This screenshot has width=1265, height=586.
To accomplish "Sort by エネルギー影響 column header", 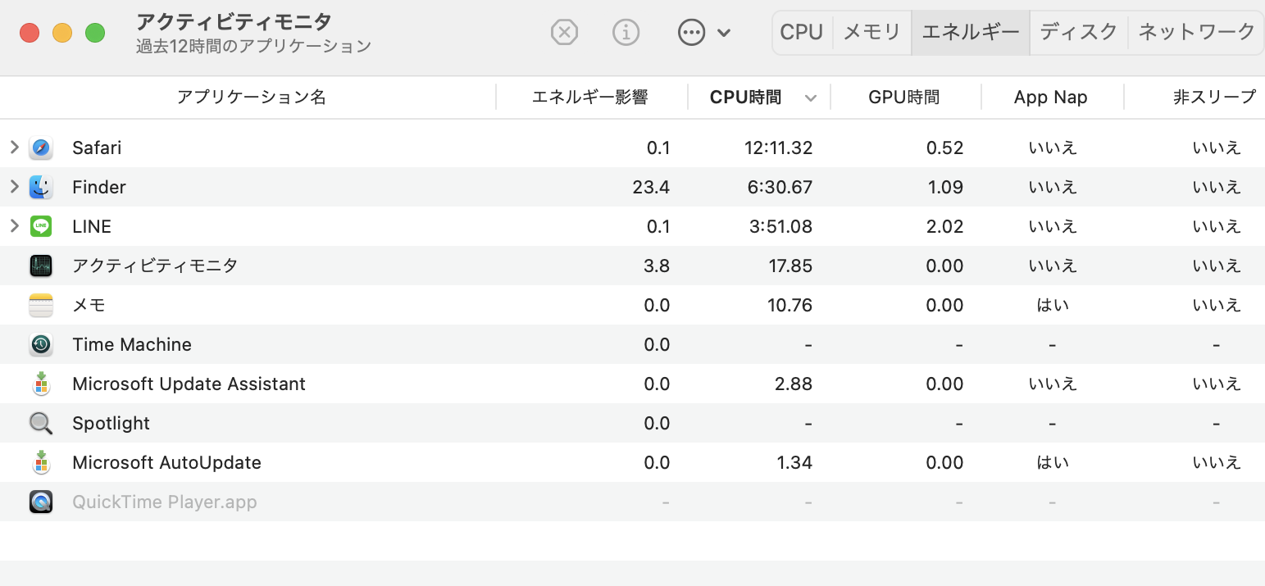I will [589, 98].
